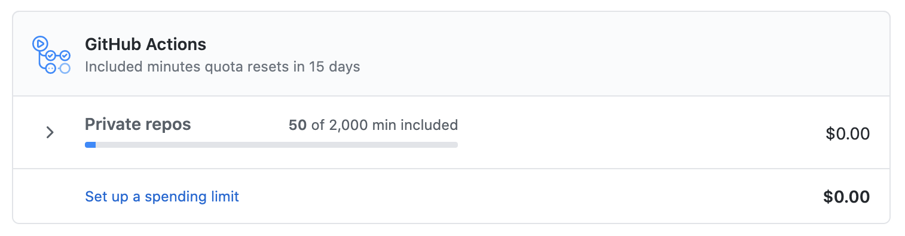905x236 pixels.
Task: Click the bold total $0.00 amount
Action: (846, 197)
